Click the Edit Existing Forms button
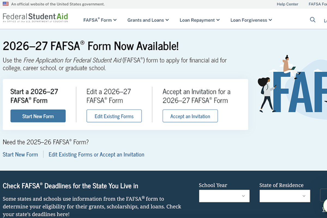 (114, 116)
